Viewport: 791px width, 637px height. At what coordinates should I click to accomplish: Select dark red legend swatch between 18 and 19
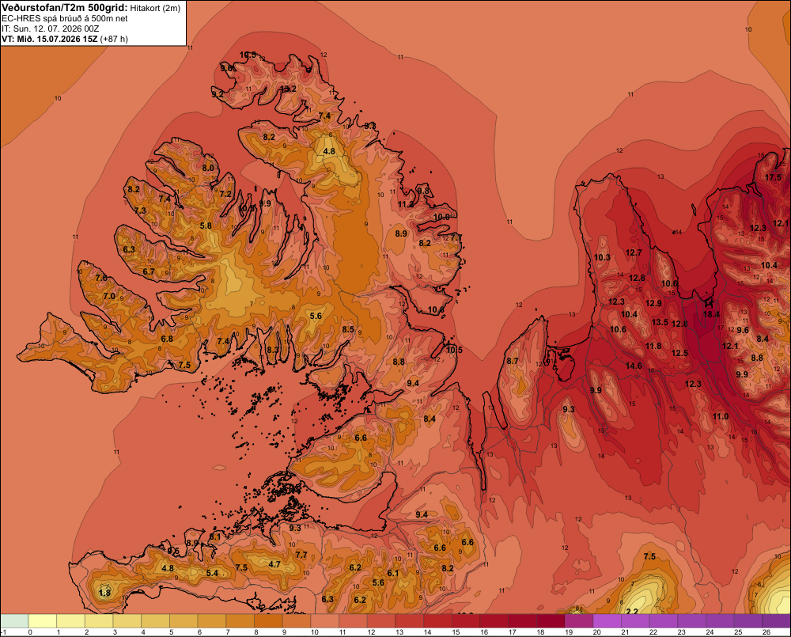point(551,621)
